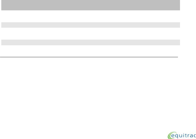This screenshot has height=139, width=196.
Task: Click the blue "equitrac" wordmark text
Action: pos(184,136)
